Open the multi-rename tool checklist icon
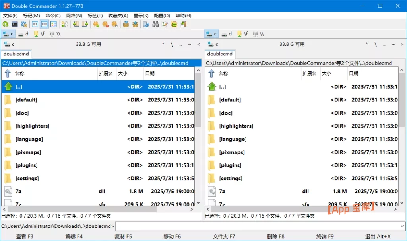This screenshot has height=241, width=407. click(x=165, y=24)
